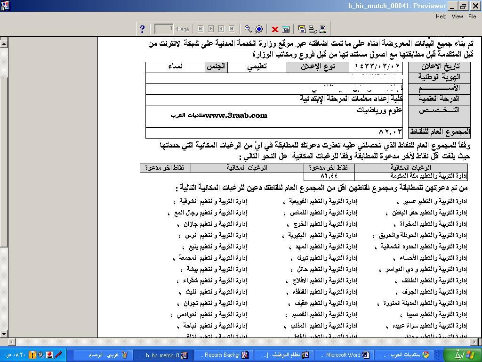The height and width of the screenshot is (362, 482).
Task: Click the list entry for حائل
Action: tap(324, 270)
